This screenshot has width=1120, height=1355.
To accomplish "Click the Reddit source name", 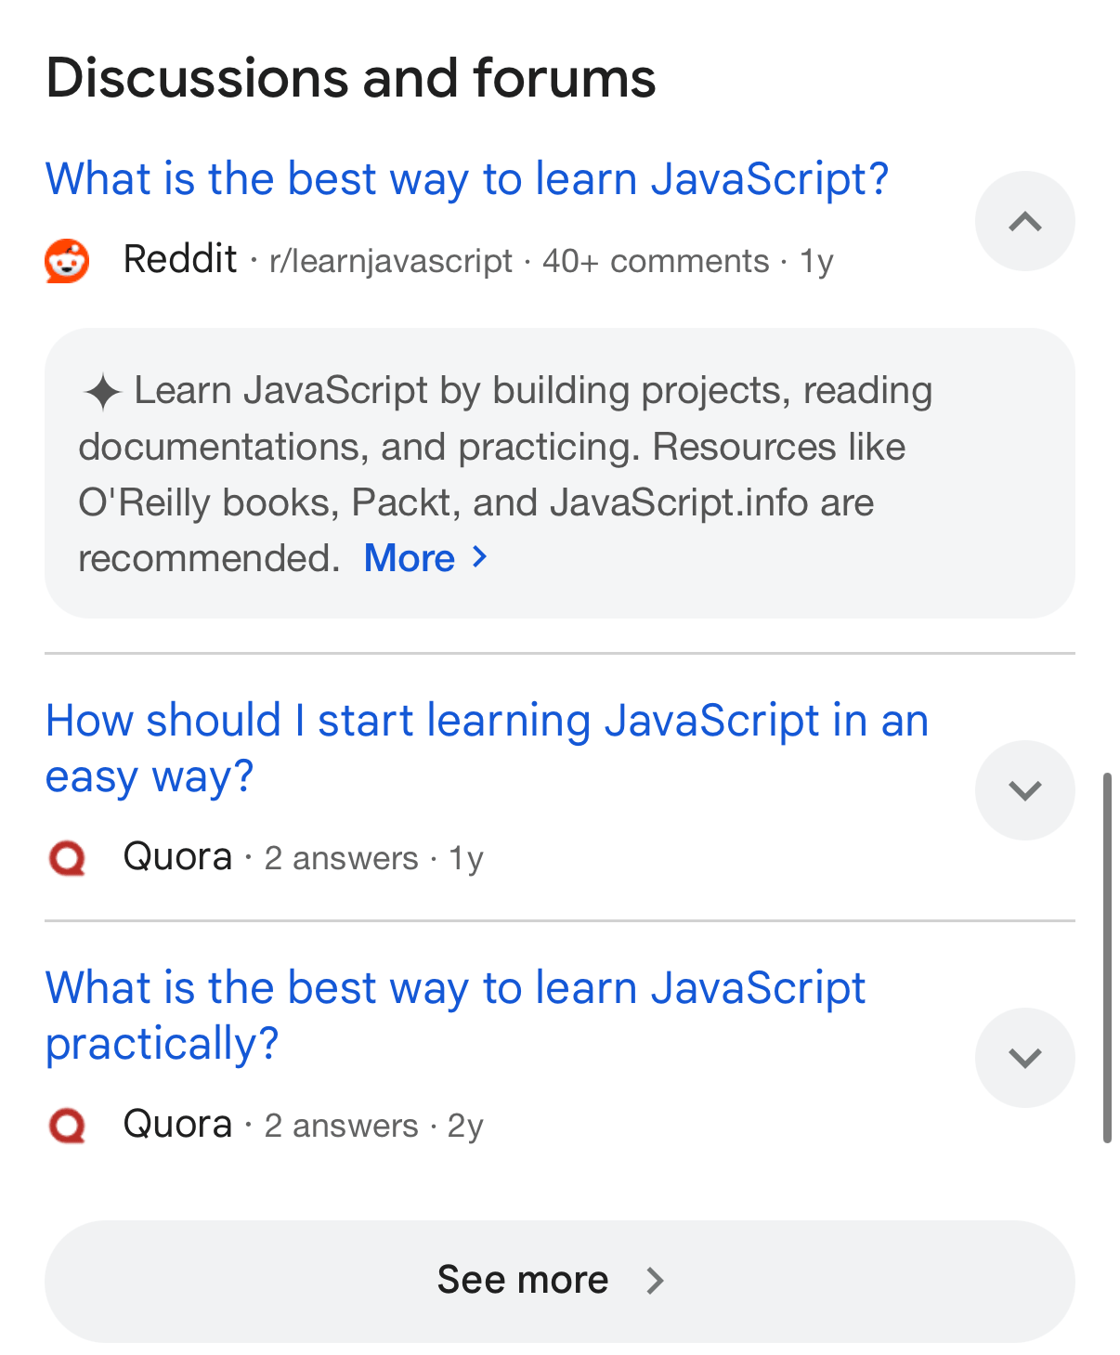I will point(180,260).
